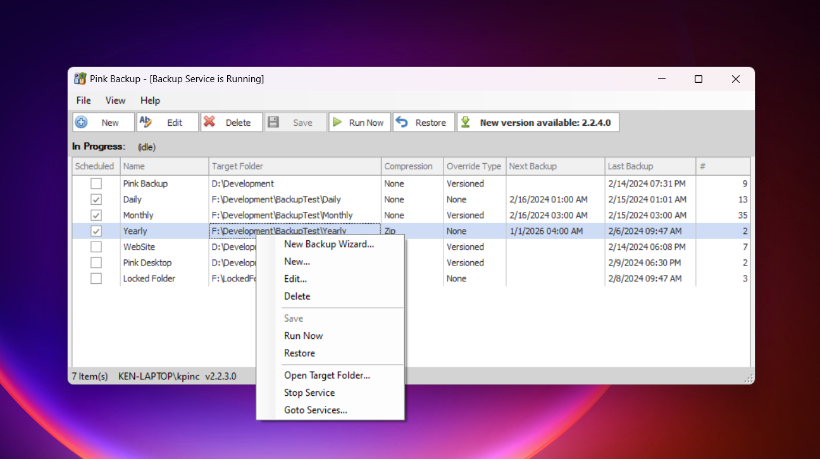Viewport: 820px width, 459px height.
Task: Select Open Target Folder in context menu
Action: [x=327, y=375]
